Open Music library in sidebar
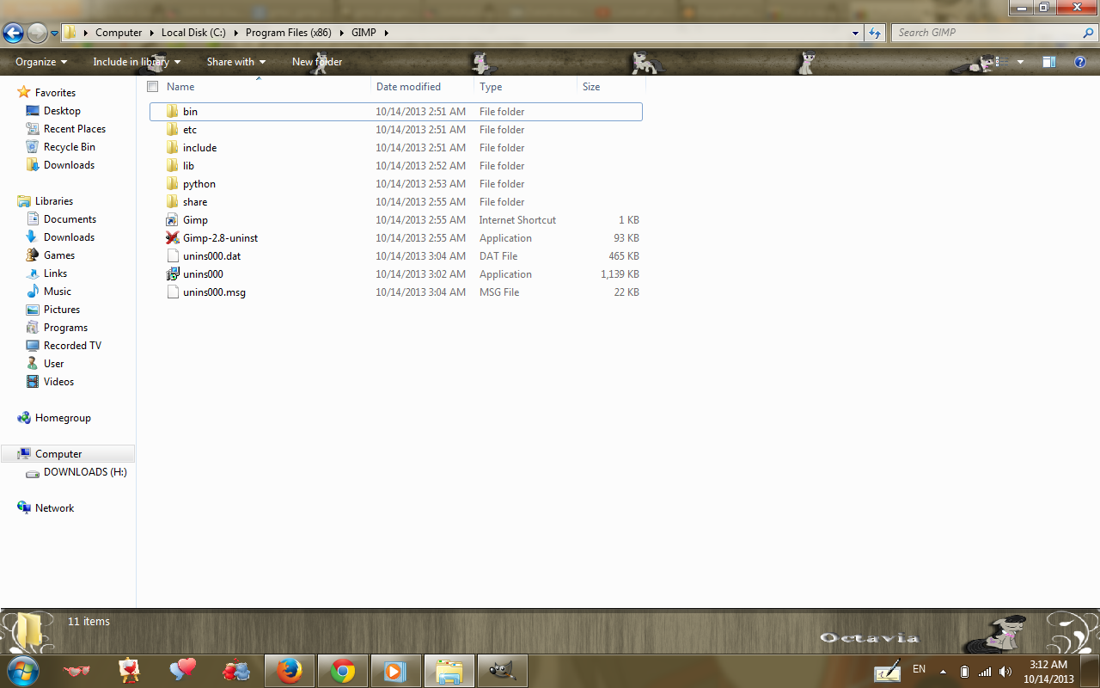The width and height of the screenshot is (1100, 688). tap(58, 292)
